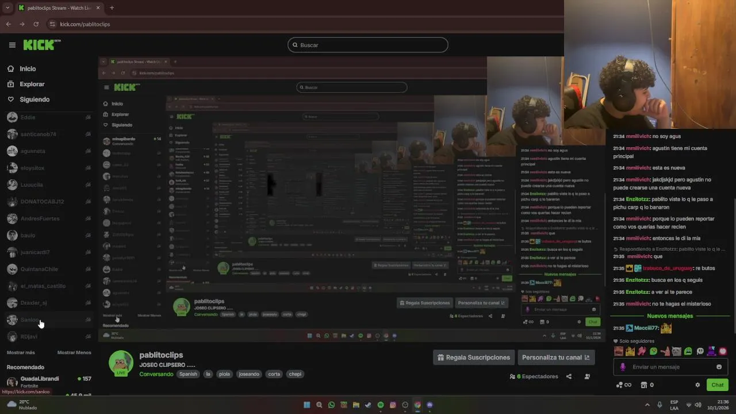
Task: Open Eddie's channel in the following list
Action: (x=49, y=117)
